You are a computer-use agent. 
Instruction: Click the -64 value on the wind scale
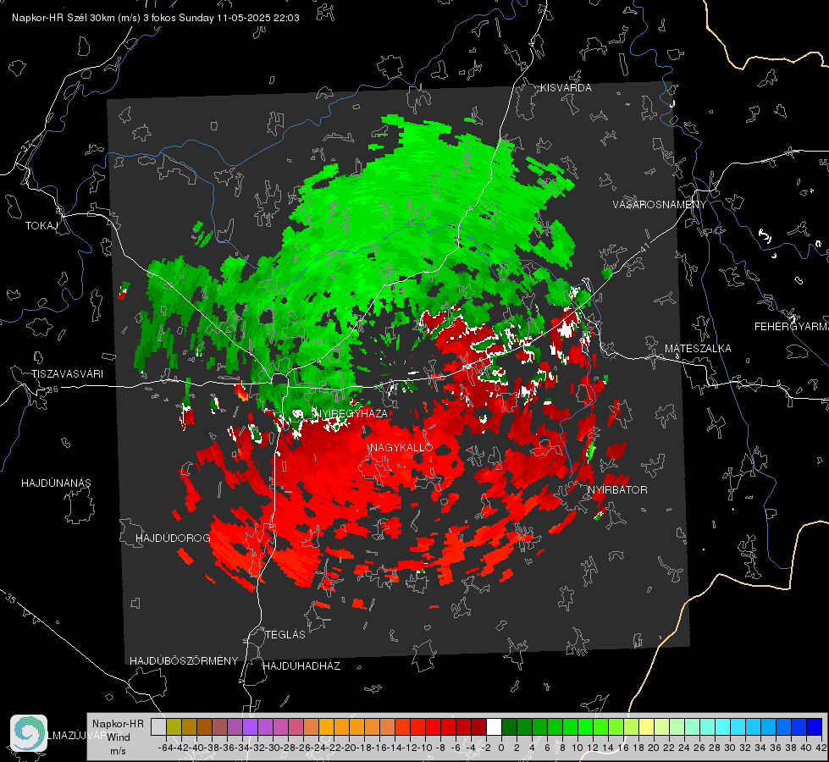[164, 748]
